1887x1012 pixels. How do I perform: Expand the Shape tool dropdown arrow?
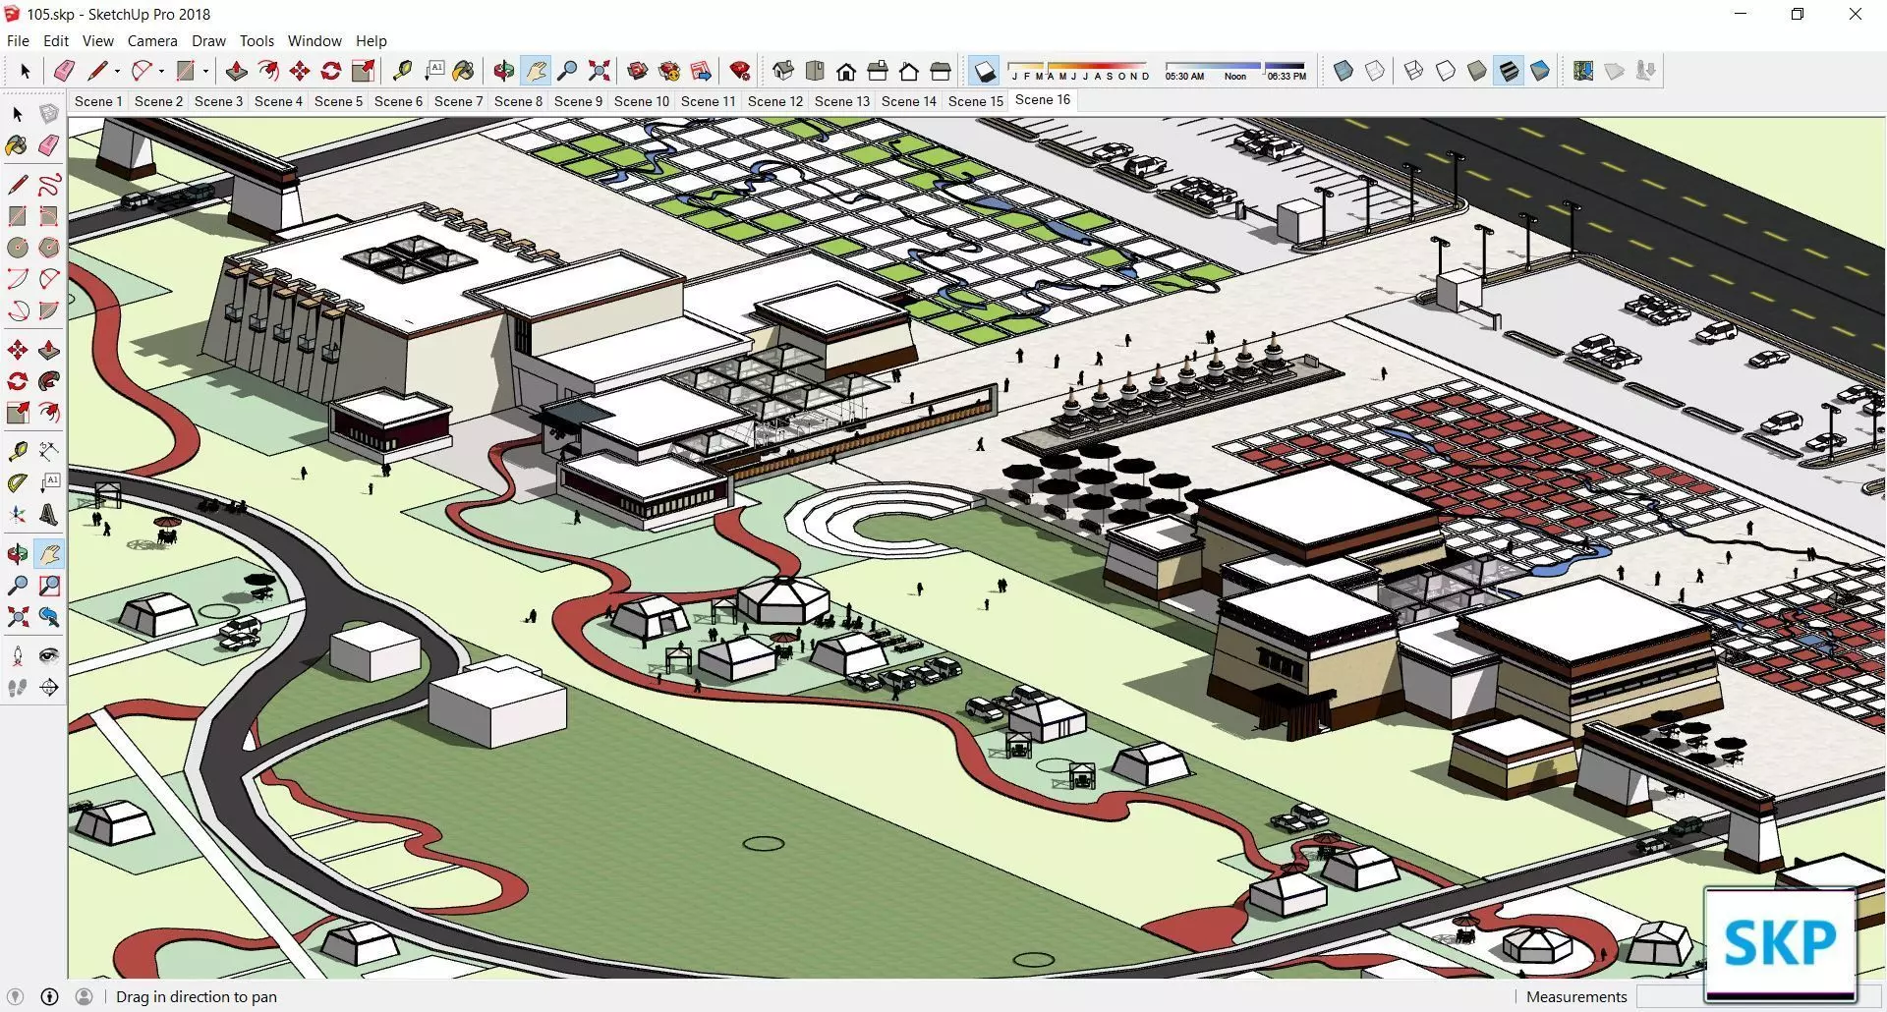(205, 71)
